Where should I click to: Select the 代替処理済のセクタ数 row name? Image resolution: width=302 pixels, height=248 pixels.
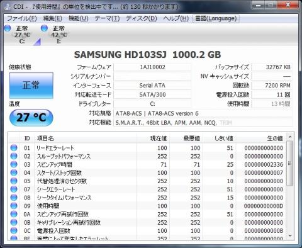coord(62,181)
